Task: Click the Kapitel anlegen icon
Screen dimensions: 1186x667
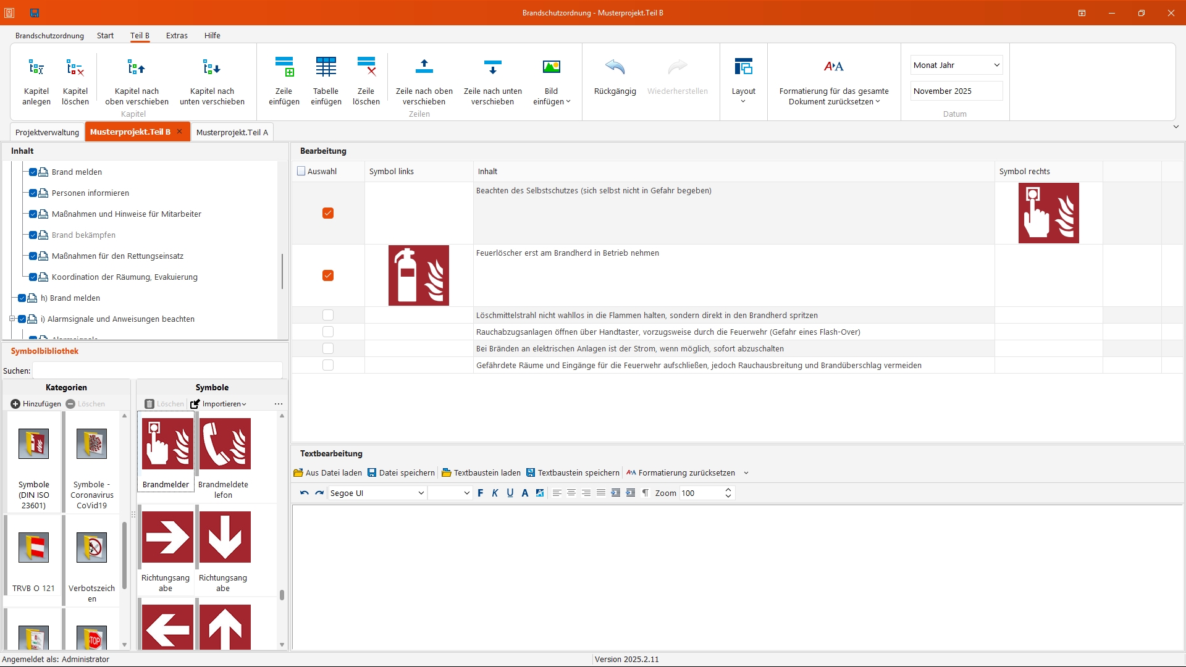Action: click(x=36, y=67)
